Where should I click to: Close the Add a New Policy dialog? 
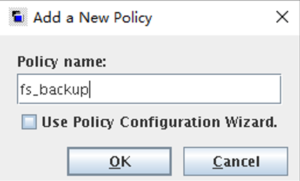point(282,17)
